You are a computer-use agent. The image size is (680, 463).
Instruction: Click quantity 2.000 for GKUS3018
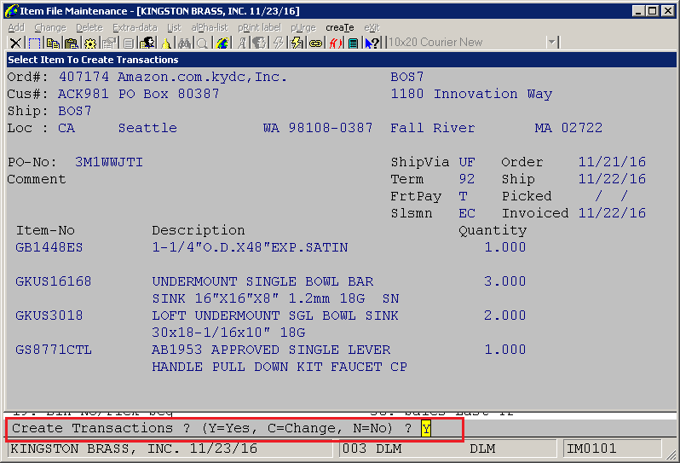[505, 315]
